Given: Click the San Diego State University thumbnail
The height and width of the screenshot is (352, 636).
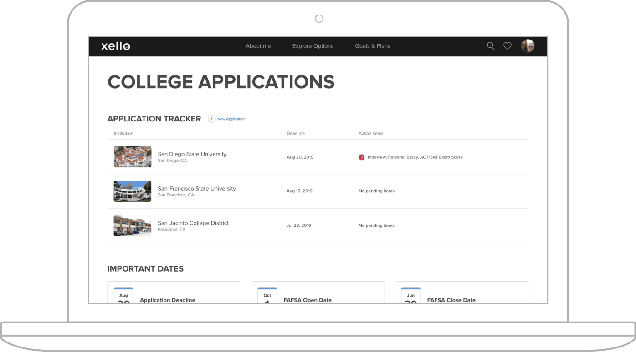Looking at the screenshot, I should click(x=133, y=157).
